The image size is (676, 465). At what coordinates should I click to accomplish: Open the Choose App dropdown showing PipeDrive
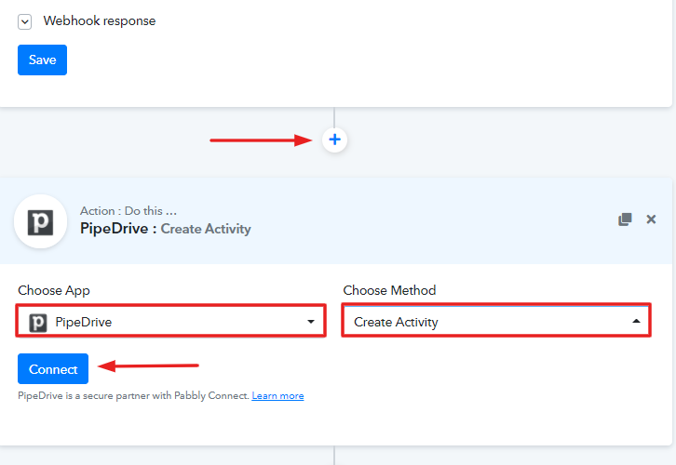(x=170, y=321)
